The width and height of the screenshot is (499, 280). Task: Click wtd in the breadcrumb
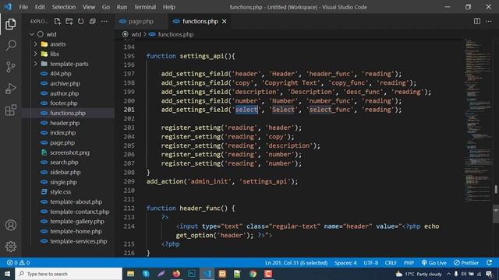tap(136, 34)
